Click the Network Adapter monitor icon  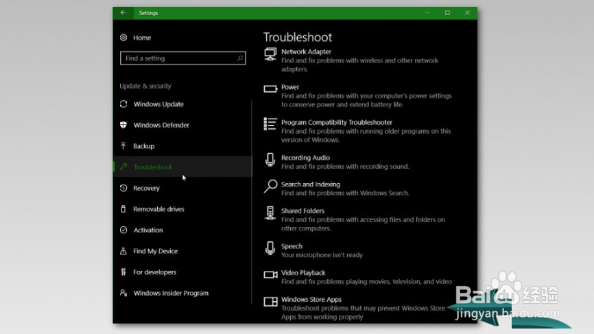[x=270, y=54]
